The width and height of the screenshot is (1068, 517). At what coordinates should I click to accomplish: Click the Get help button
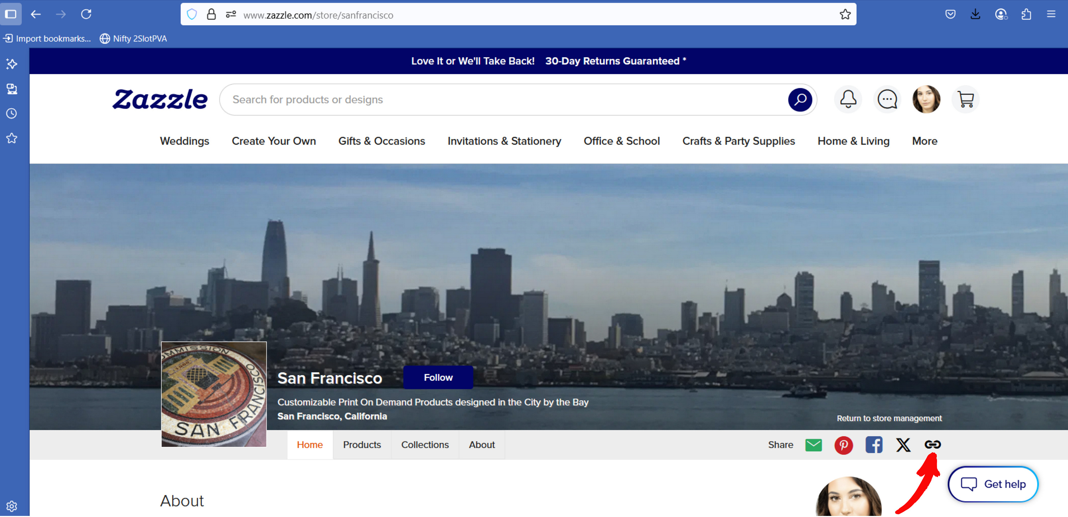point(993,484)
